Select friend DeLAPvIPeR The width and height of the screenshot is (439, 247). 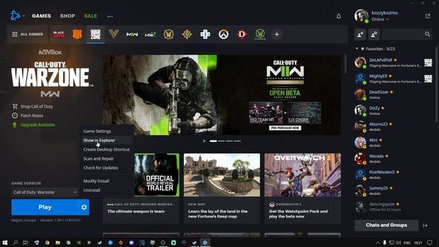click(393, 62)
